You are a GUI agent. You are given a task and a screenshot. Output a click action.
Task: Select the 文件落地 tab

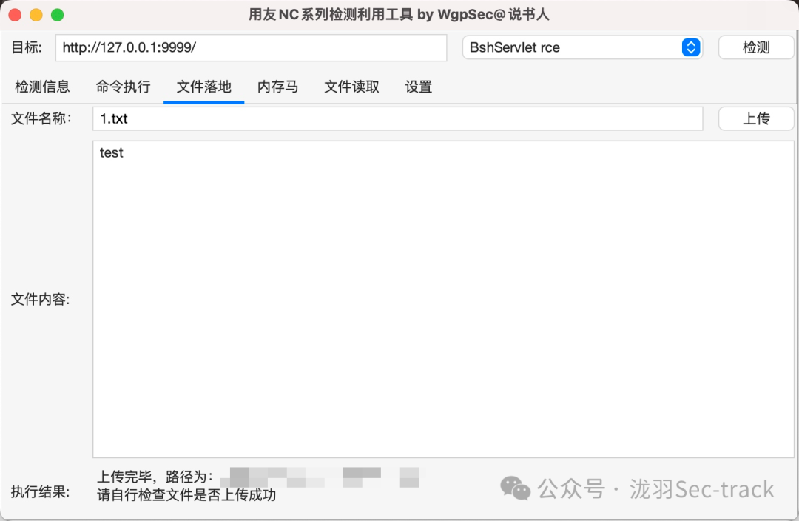coord(204,87)
